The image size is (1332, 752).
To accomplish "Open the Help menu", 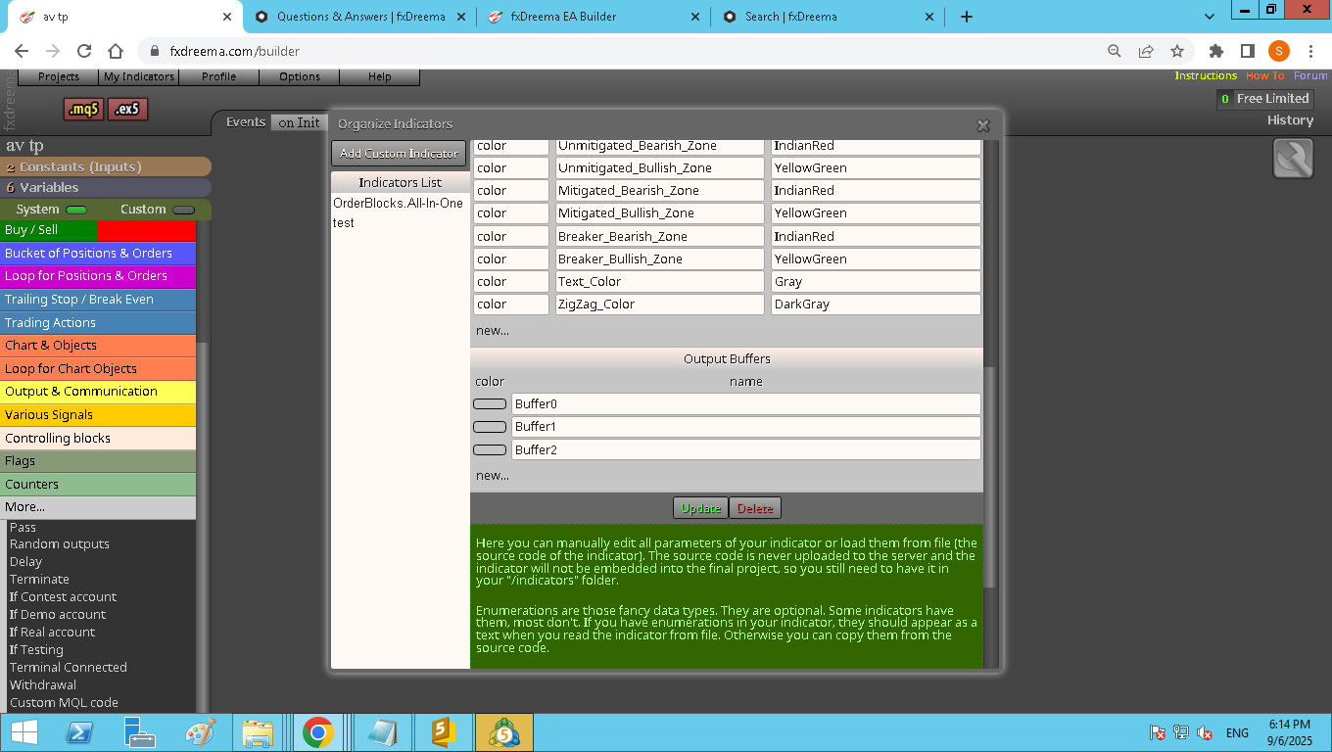I will coord(380,76).
